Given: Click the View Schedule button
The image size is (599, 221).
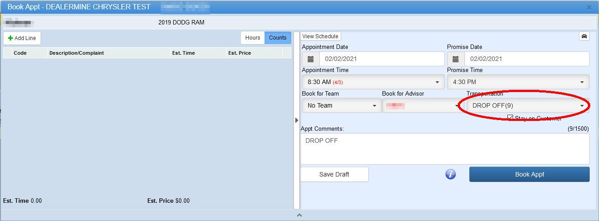Looking at the screenshot, I should click(x=320, y=36).
